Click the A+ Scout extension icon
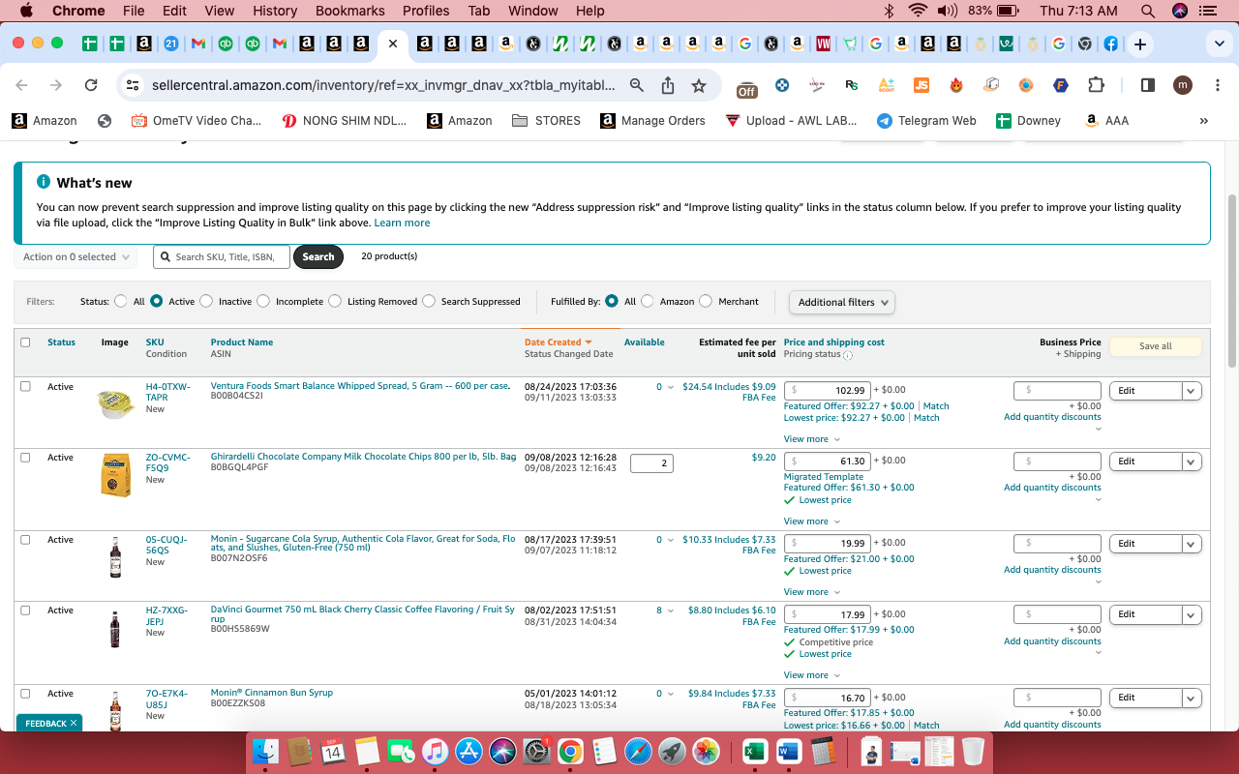 click(x=887, y=85)
